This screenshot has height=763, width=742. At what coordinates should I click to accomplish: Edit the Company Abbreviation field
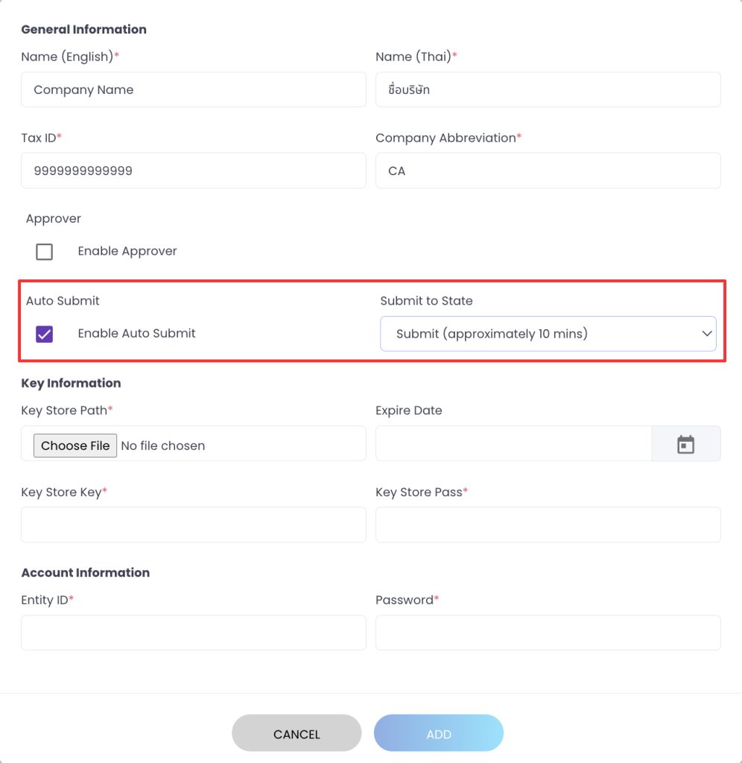pyautogui.click(x=548, y=171)
